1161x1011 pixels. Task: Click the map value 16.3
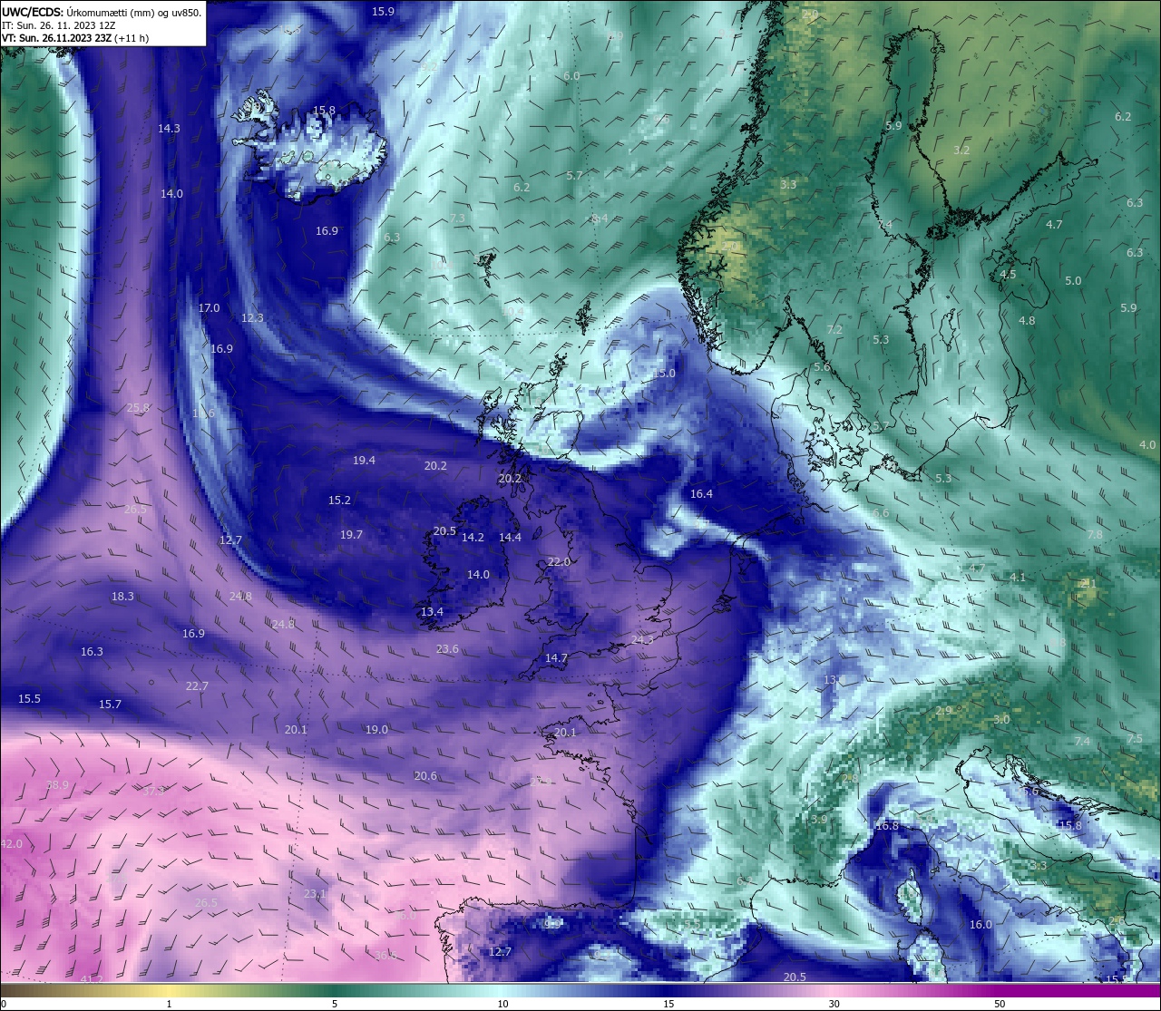pyautogui.click(x=92, y=652)
